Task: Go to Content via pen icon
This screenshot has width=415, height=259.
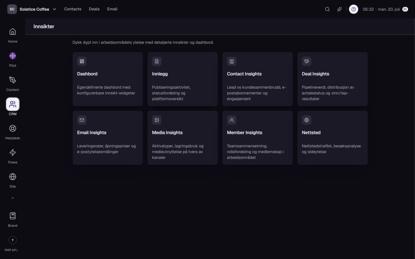Action: point(12,80)
